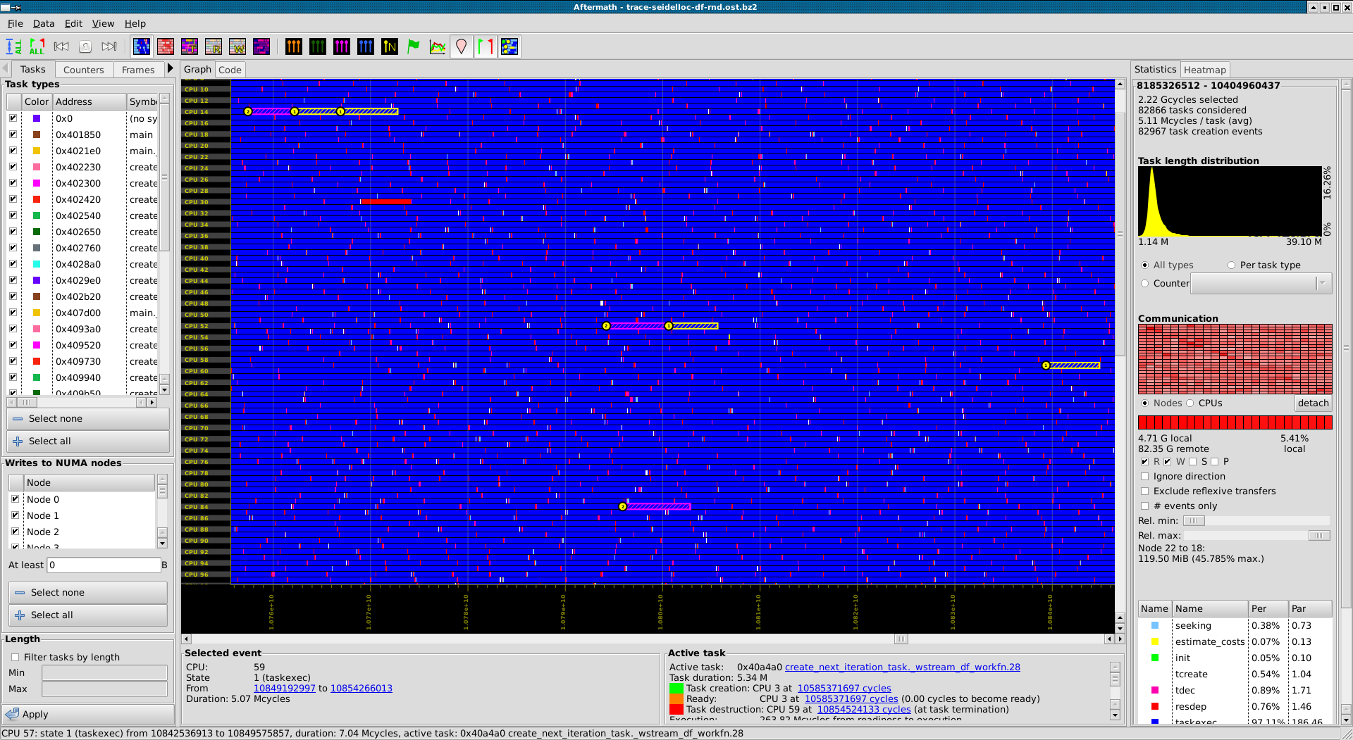This screenshot has width=1353, height=740.
Task: Click Active task panel scroll-down arrow
Action: click(1115, 715)
